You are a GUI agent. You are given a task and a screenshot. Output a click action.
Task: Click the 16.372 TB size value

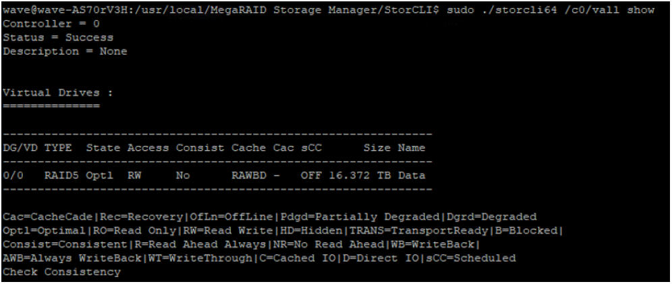point(360,176)
